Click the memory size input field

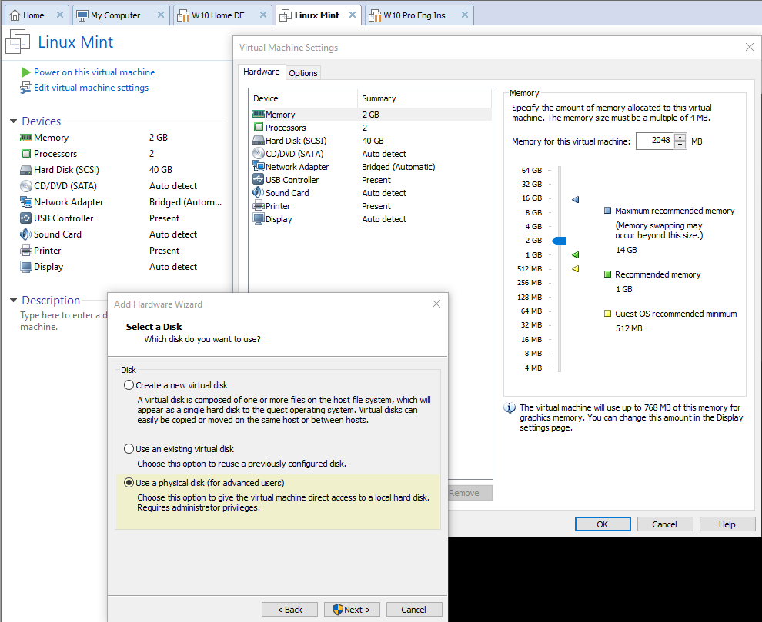[655, 141]
